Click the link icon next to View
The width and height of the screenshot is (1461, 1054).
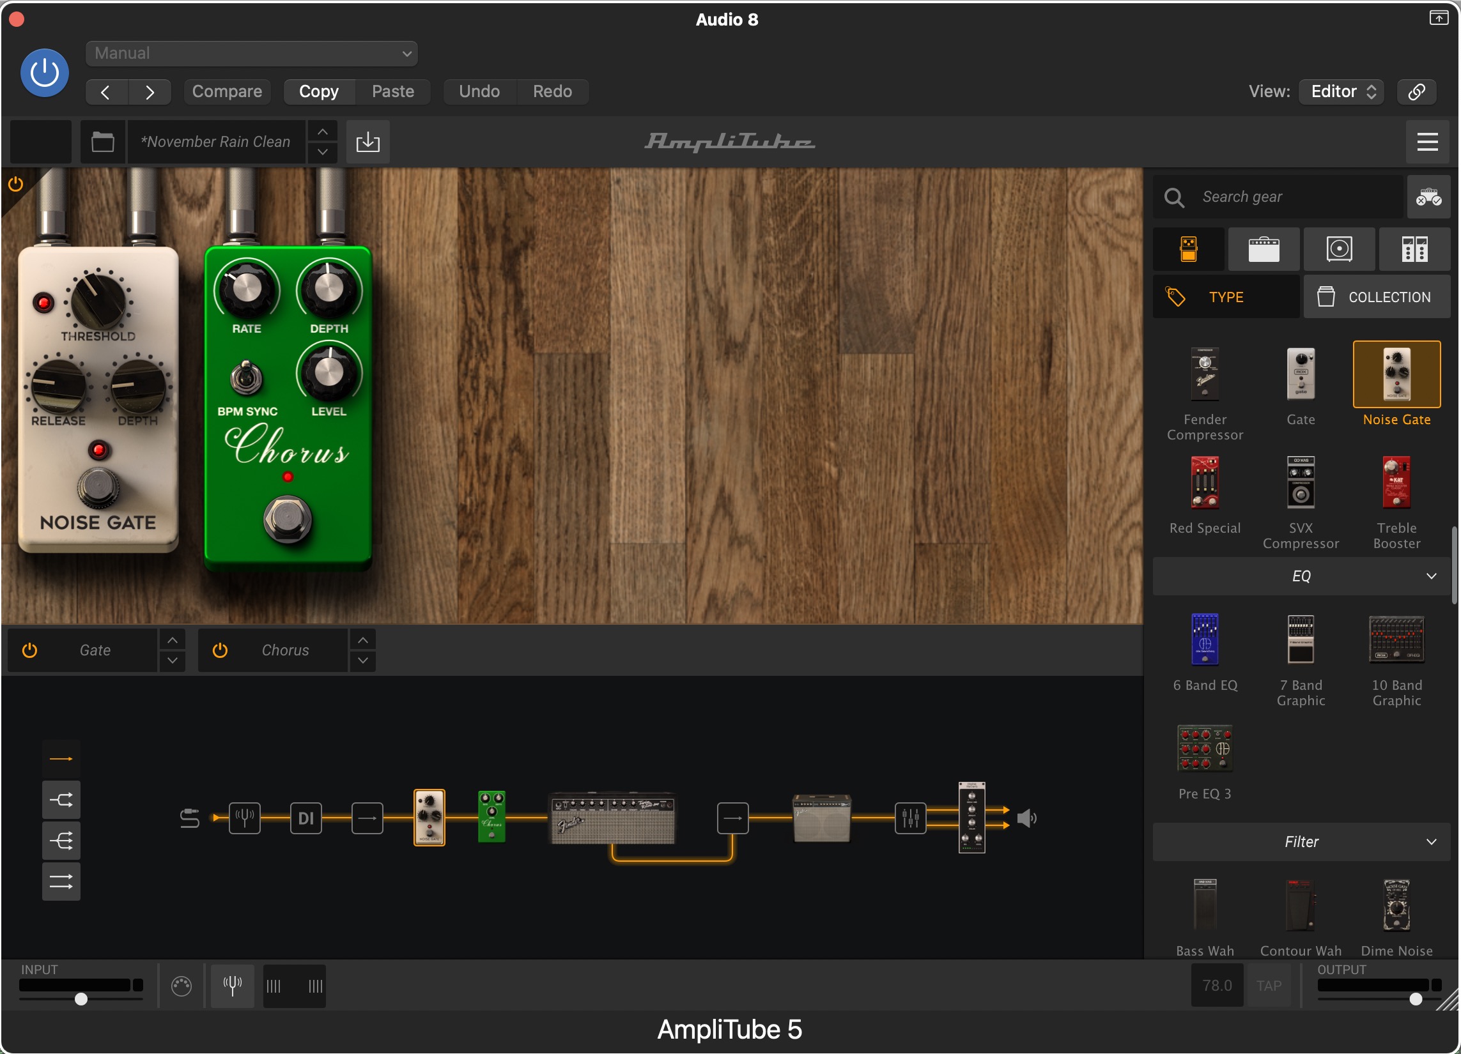[x=1416, y=91]
